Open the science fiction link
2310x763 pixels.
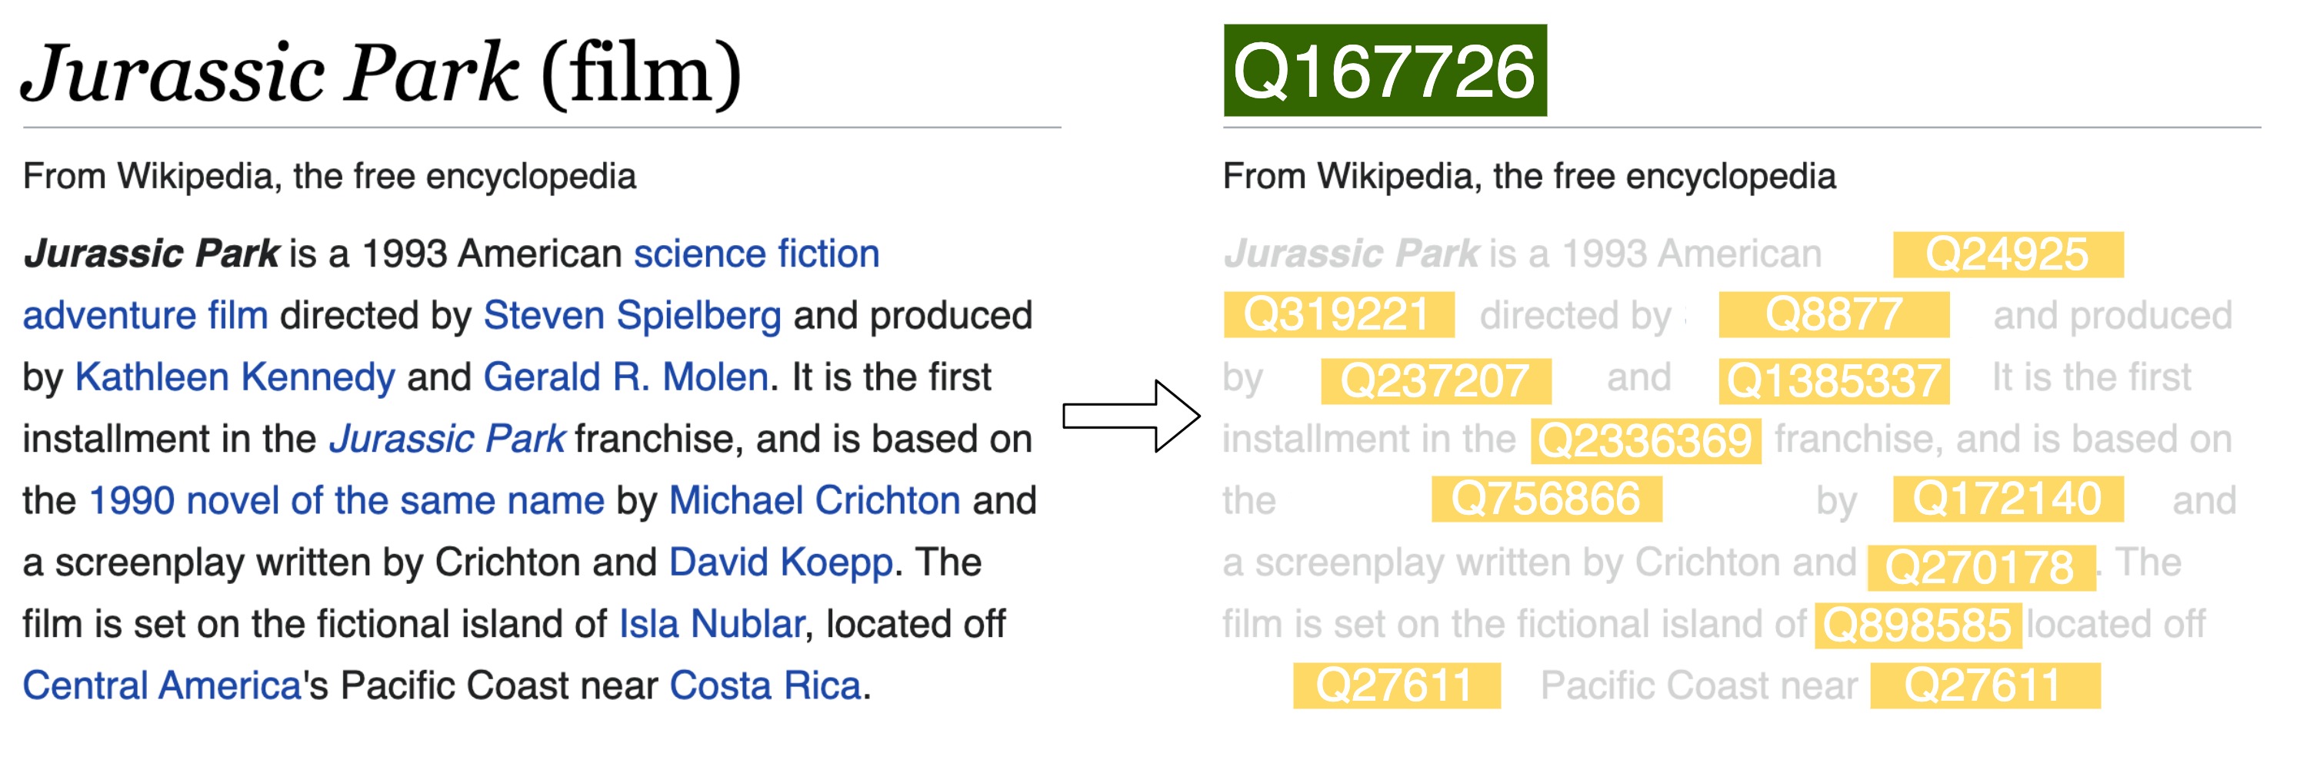click(x=756, y=254)
